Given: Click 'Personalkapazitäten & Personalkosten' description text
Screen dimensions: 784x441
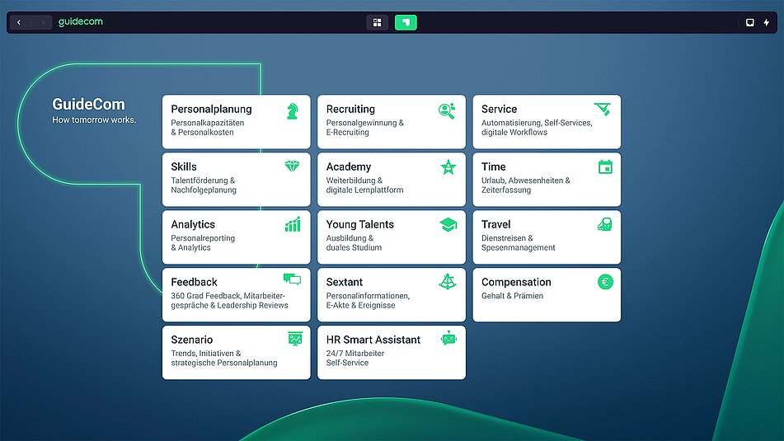Looking at the screenshot, I should point(208,128).
